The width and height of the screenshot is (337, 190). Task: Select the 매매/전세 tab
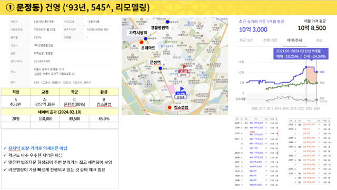(295, 40)
